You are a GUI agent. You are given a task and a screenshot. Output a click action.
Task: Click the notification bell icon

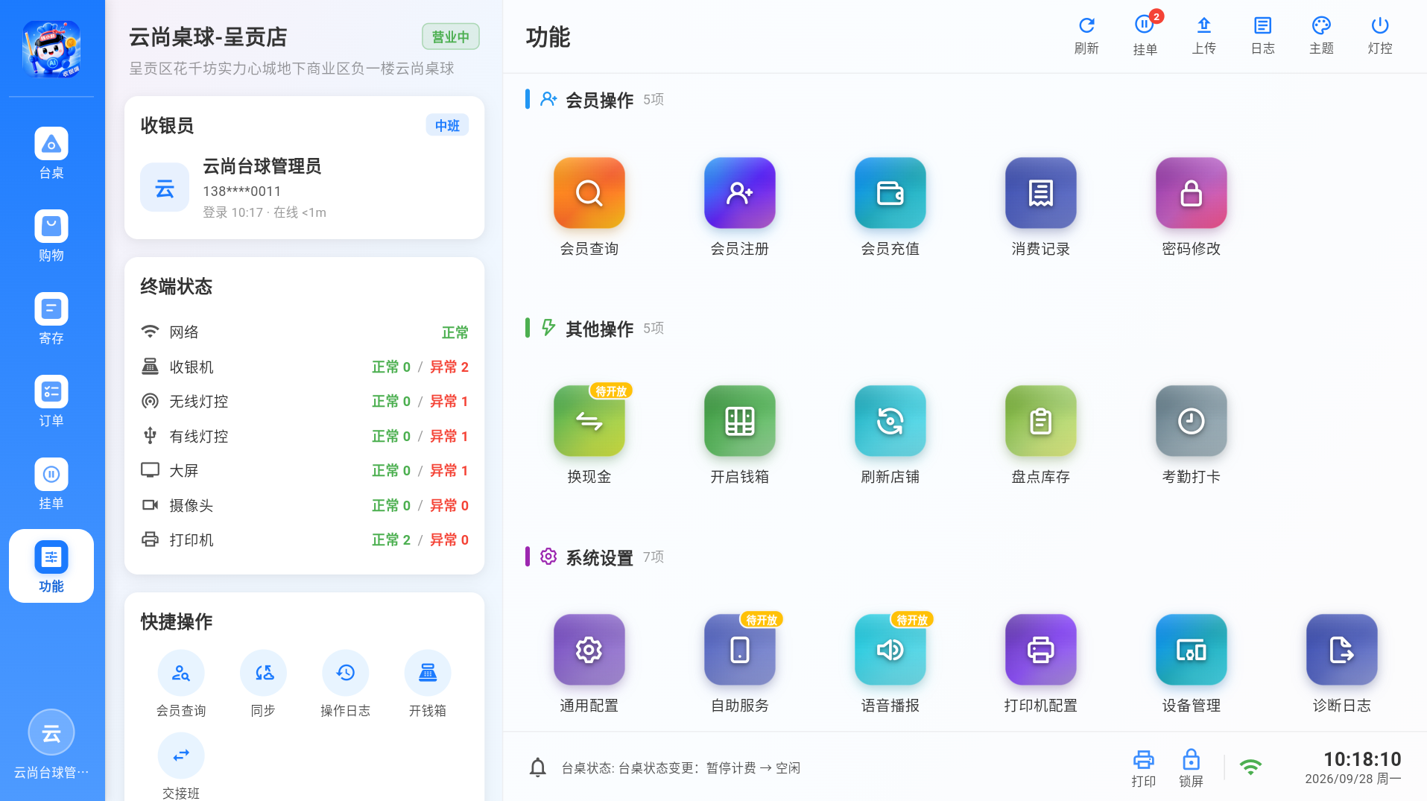537,767
